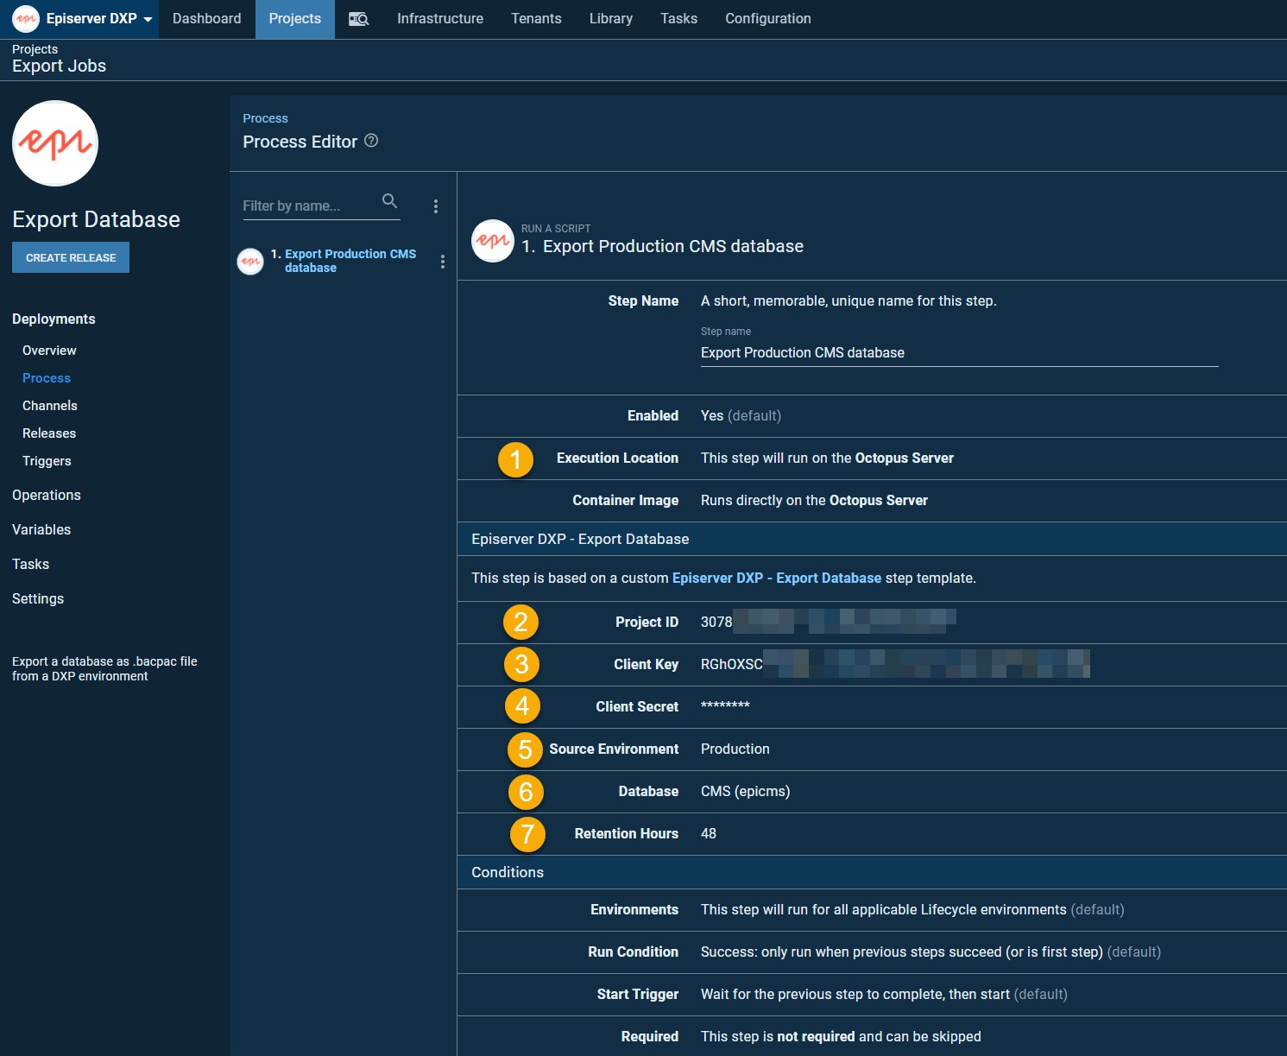Click the step icon beside Run a Script
Viewport: 1287px width, 1056px height.
493,241
